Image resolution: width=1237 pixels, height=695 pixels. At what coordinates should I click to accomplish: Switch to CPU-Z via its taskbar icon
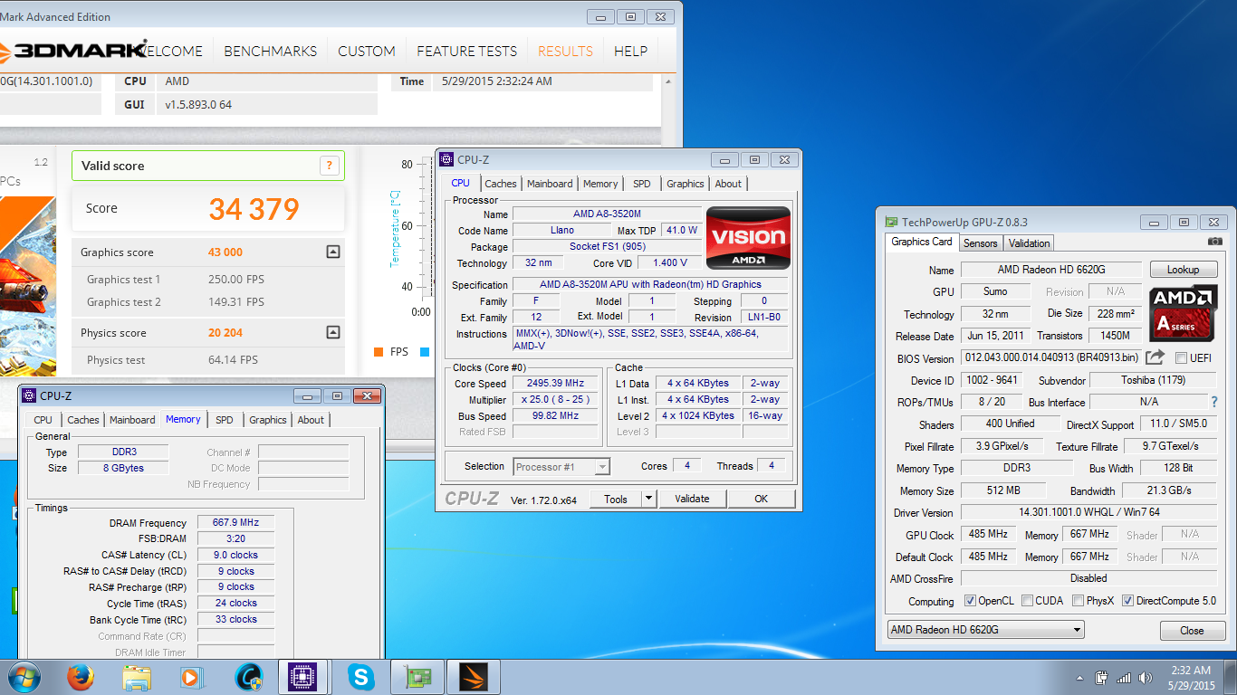pos(303,677)
